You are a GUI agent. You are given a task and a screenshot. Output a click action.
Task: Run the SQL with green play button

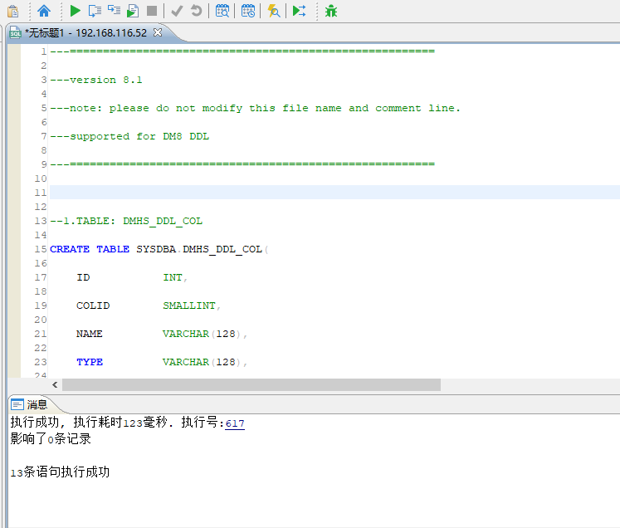pyautogui.click(x=75, y=11)
